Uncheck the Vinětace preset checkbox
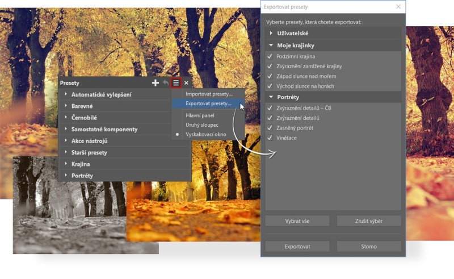This screenshot has width=454, height=279. (x=270, y=138)
